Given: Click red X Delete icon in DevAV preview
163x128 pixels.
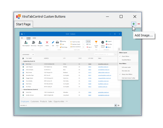Looking at the screenshot, I should [x=47, y=42].
